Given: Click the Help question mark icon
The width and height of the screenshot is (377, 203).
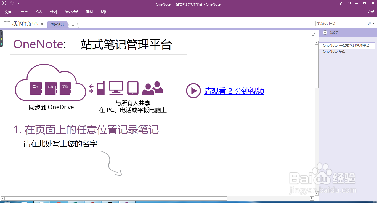Looking at the screenshot, I should (x=341, y=3).
